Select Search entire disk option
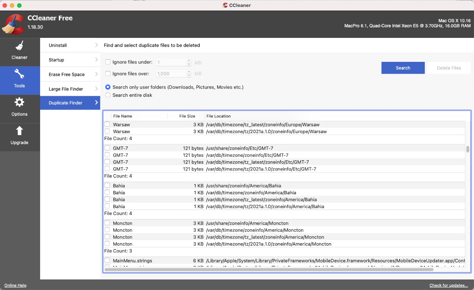 [108, 95]
